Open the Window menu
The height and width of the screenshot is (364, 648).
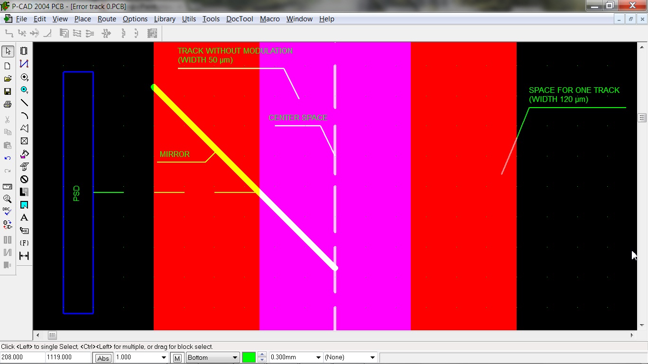coord(299,19)
